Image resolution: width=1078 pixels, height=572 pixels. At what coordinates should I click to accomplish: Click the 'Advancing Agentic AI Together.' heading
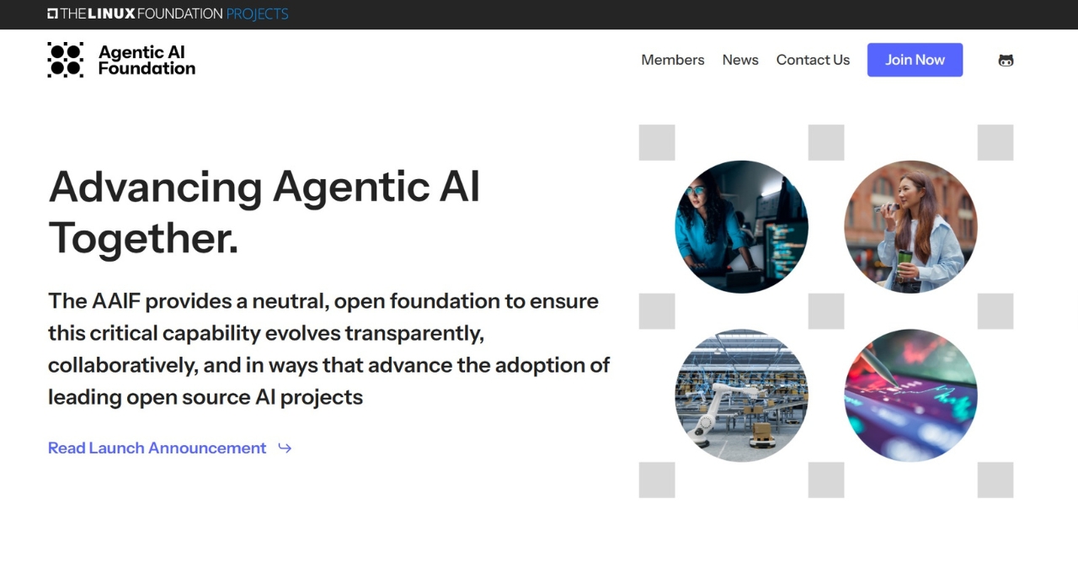[264, 212]
